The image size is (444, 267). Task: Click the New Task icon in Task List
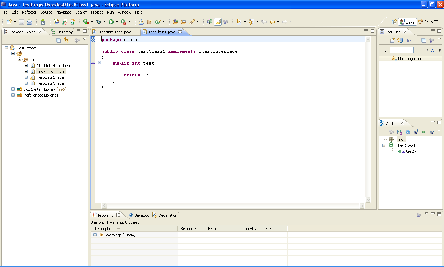392,40
